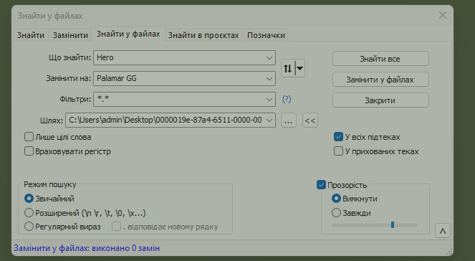
Task: Click the swap find and replace icon
Action: 287,68
